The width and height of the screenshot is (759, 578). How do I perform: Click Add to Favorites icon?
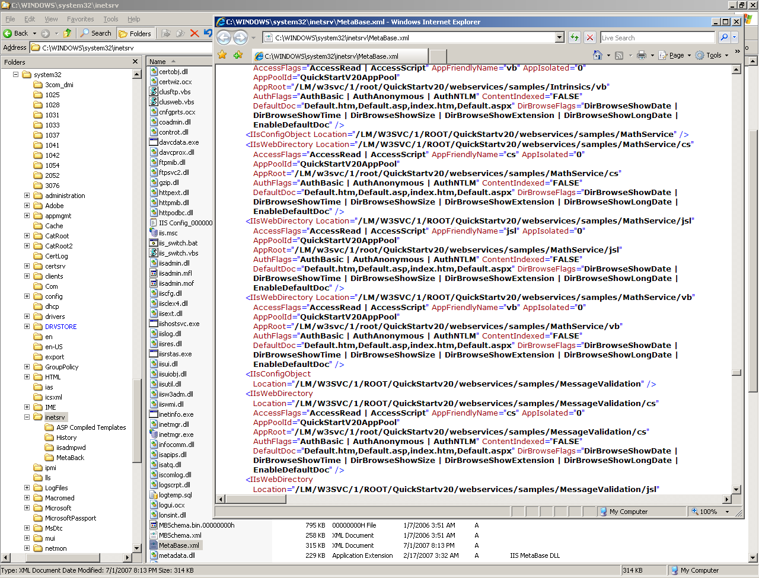point(238,55)
